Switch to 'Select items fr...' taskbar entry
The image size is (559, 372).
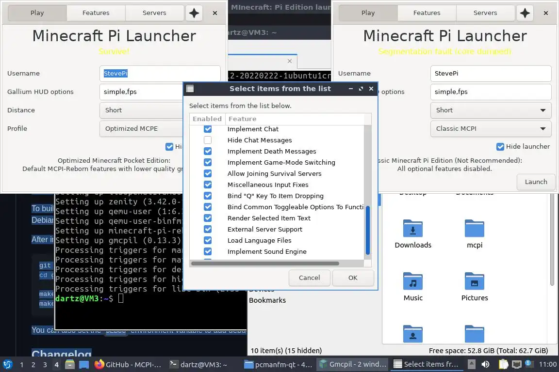pos(427,365)
